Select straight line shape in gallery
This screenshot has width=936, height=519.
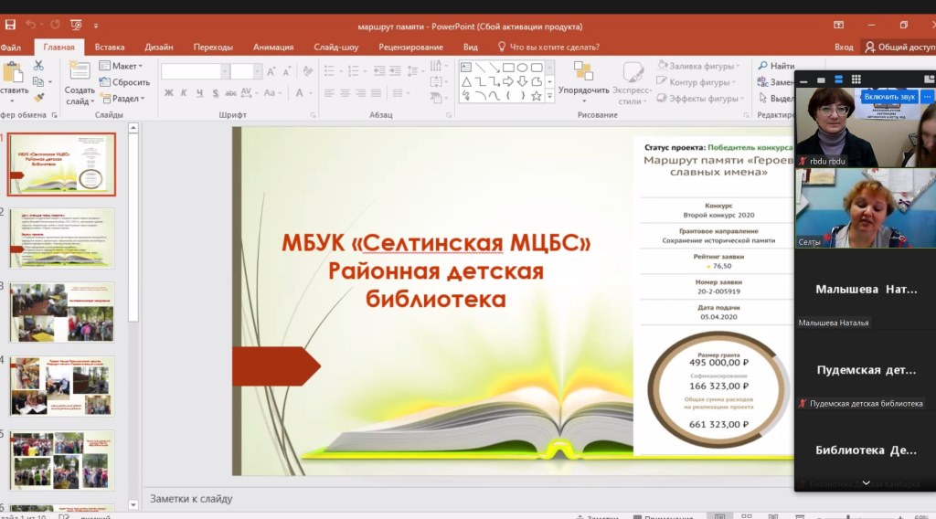tap(480, 68)
